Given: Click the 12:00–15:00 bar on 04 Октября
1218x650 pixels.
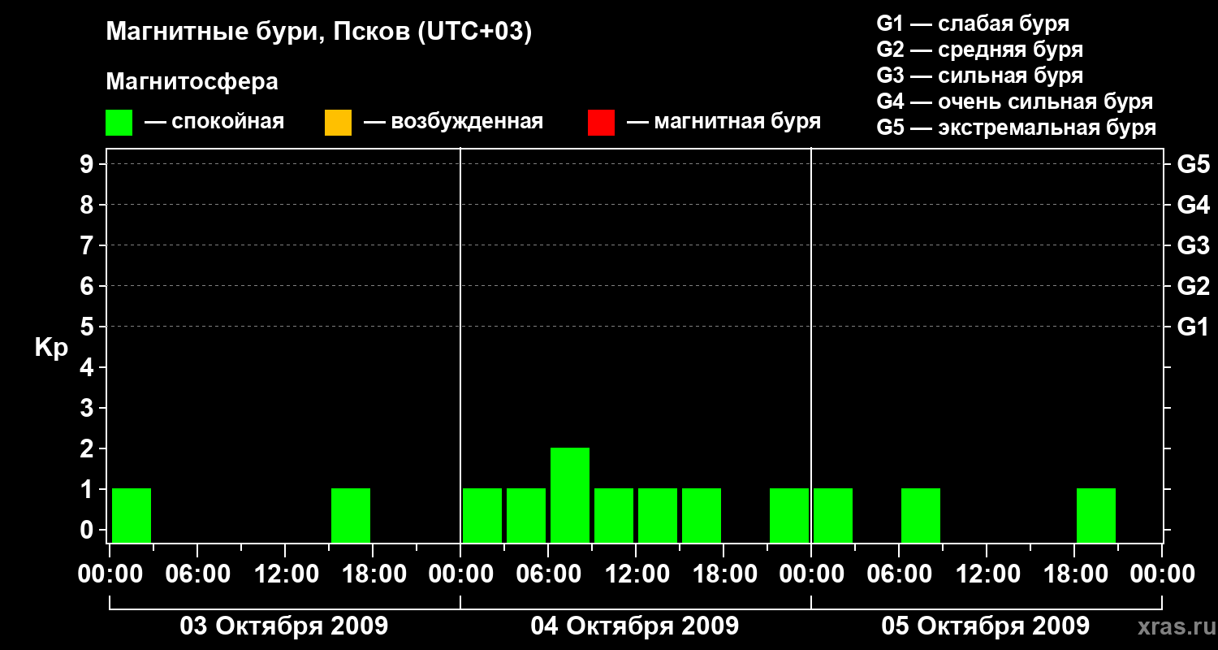Looking at the screenshot, I should tap(658, 515).
